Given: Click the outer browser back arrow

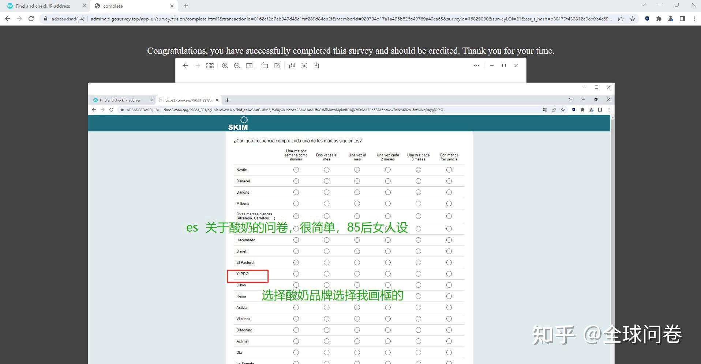Looking at the screenshot, I should pos(8,19).
